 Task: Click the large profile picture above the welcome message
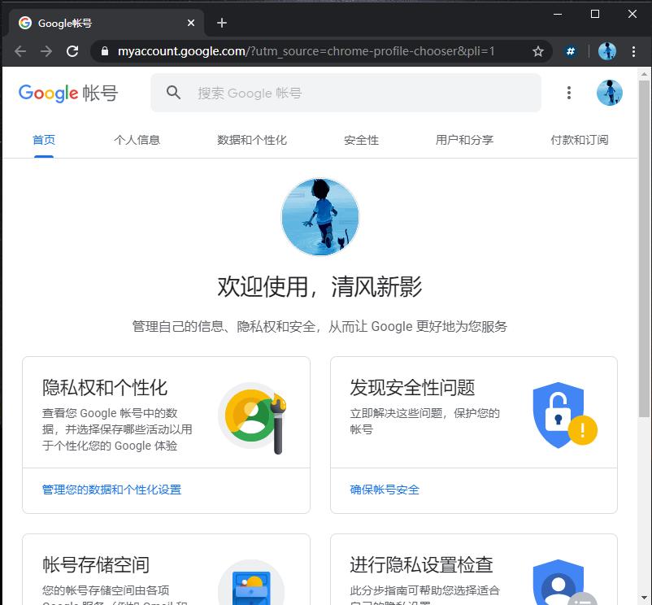pos(320,216)
